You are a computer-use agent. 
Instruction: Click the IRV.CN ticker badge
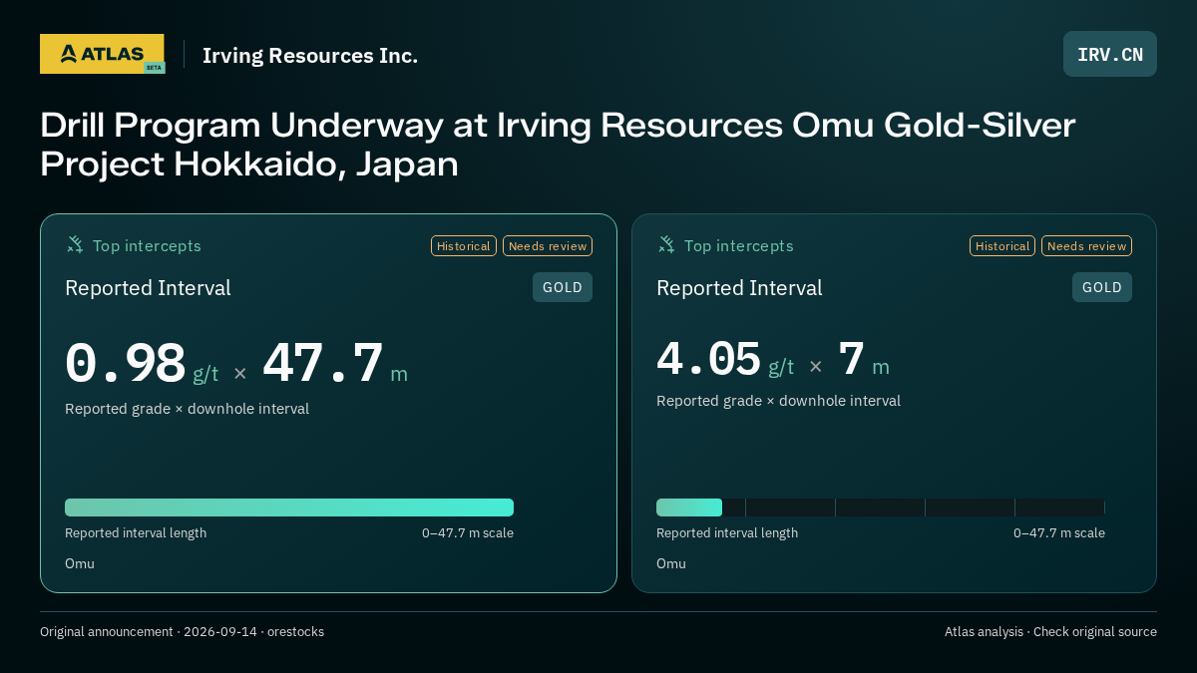[1110, 54]
